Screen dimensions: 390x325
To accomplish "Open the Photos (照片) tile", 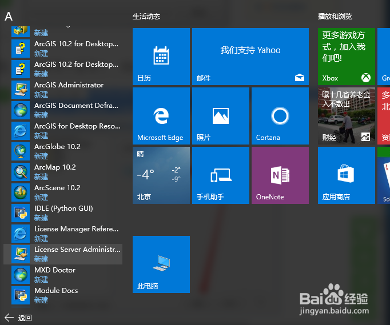I will click(221, 116).
